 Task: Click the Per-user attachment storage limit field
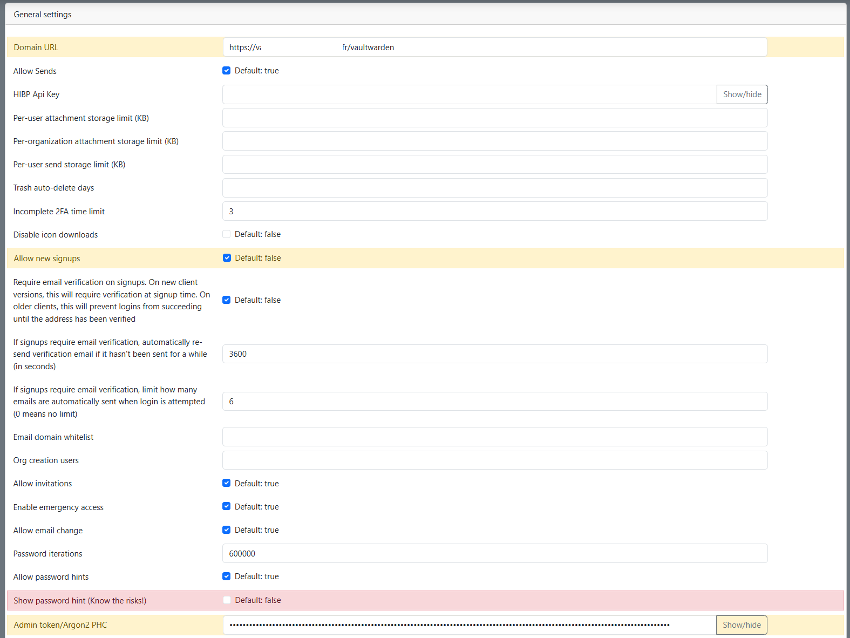point(495,118)
